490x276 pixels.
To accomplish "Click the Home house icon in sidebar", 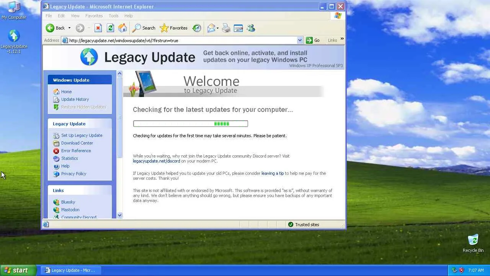I will click(x=56, y=92).
